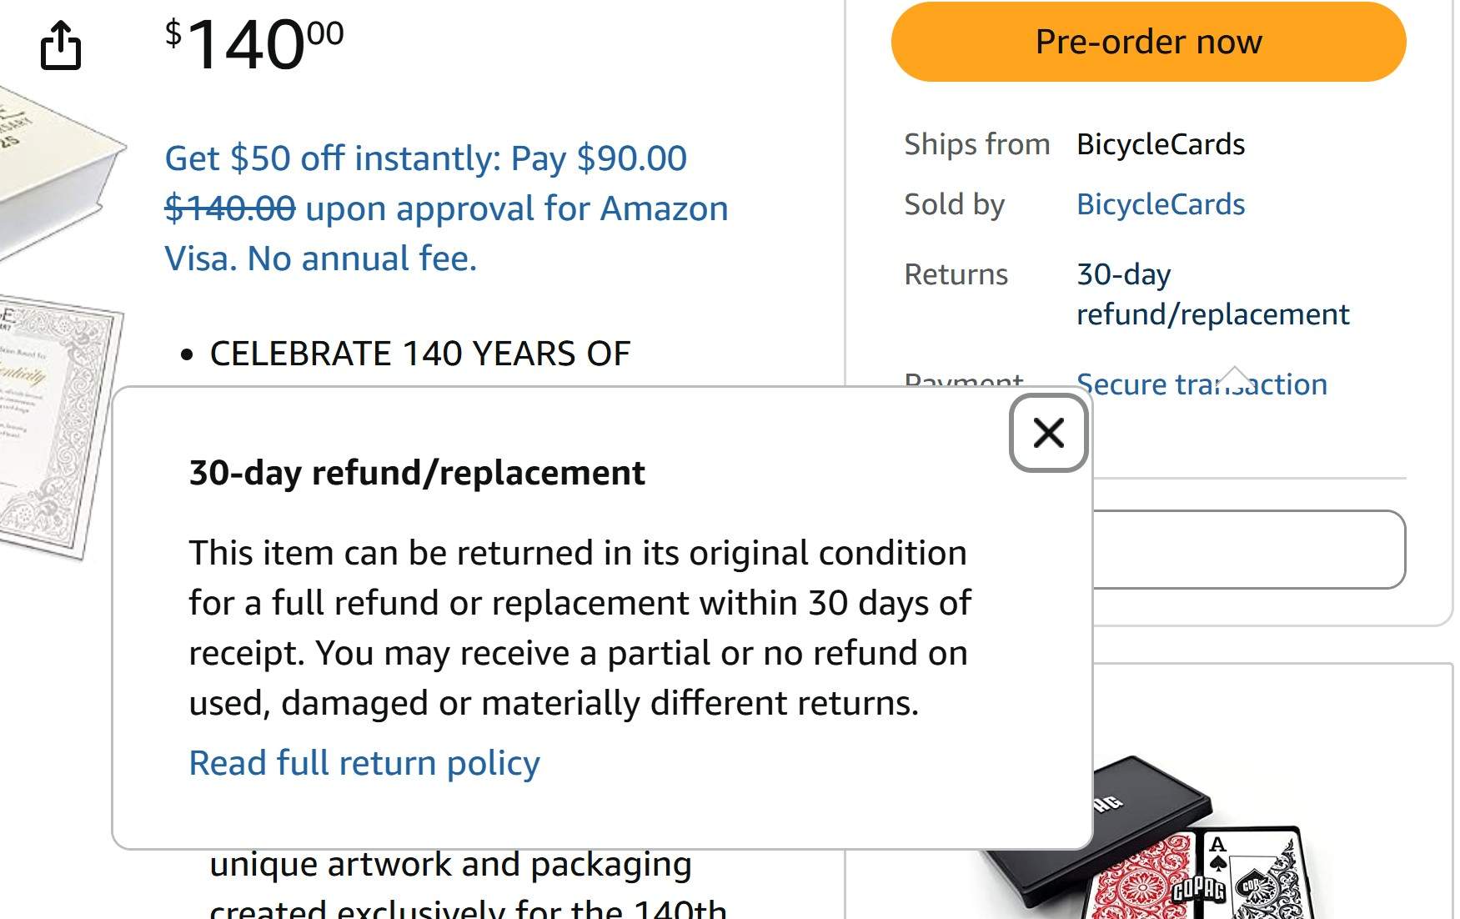
Task: Read full return policy
Action: (x=364, y=763)
